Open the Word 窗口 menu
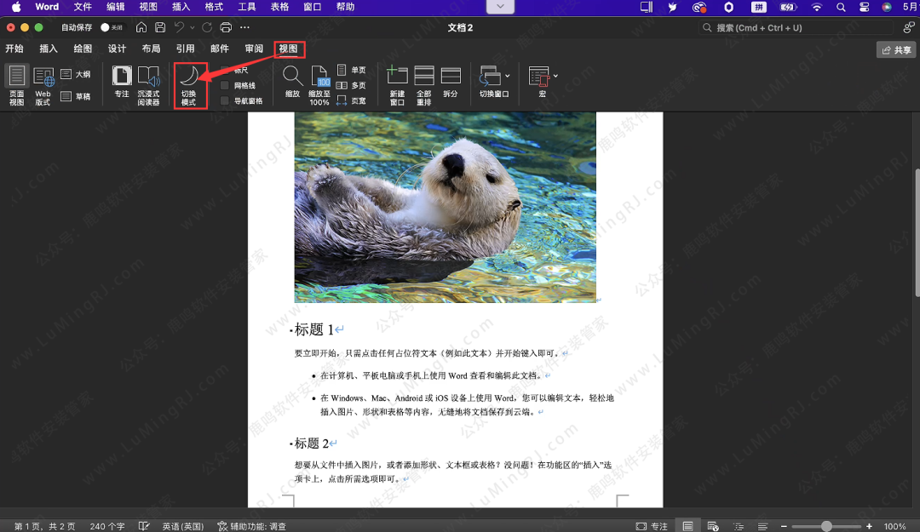 [312, 7]
